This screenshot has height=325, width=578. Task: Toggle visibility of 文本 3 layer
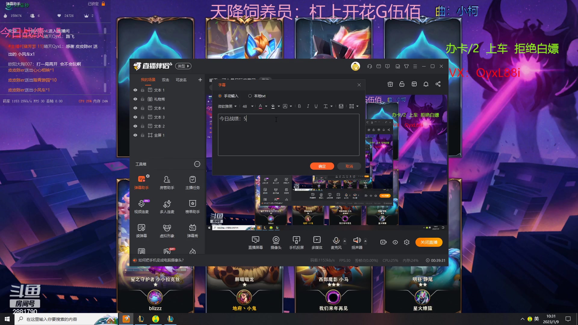tap(135, 117)
